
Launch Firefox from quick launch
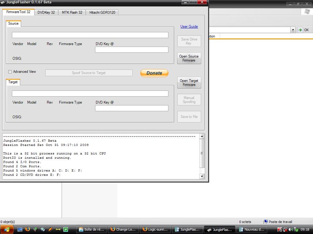coord(28,229)
